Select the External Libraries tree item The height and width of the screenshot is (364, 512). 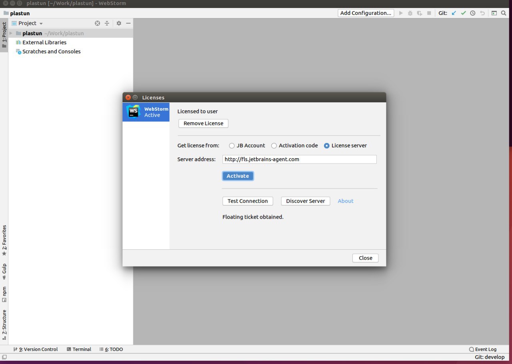44,42
